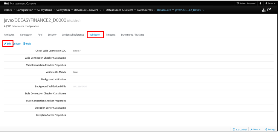The width and height of the screenshot is (278, 132).
Task: Switch to the Connection tab
Action: 26,35
